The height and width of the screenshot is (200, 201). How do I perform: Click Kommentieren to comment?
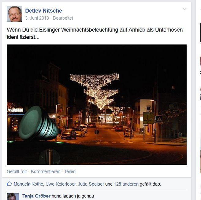46,171
